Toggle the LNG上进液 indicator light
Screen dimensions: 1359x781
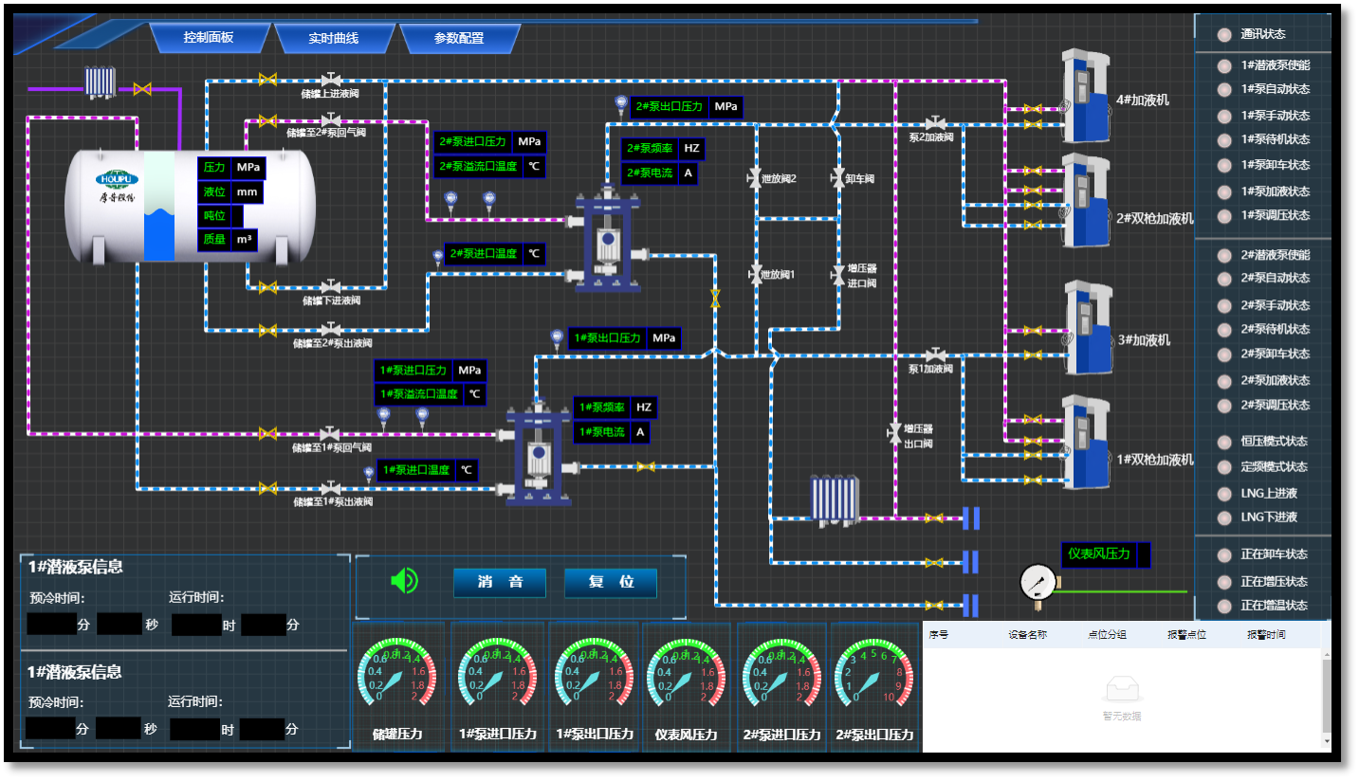point(1223,494)
